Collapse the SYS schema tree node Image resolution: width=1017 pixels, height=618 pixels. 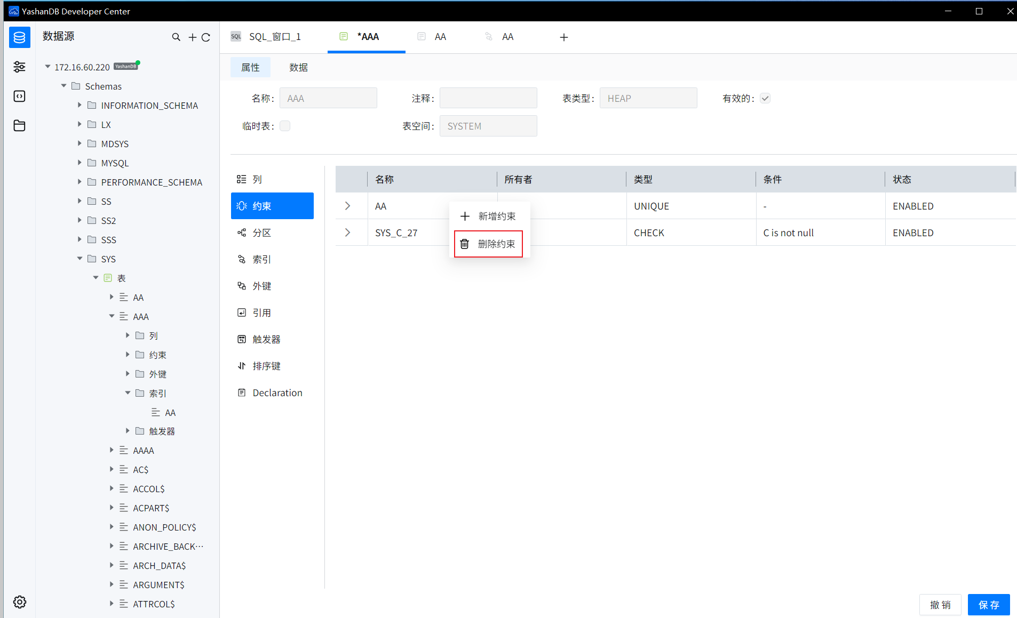tap(80, 259)
